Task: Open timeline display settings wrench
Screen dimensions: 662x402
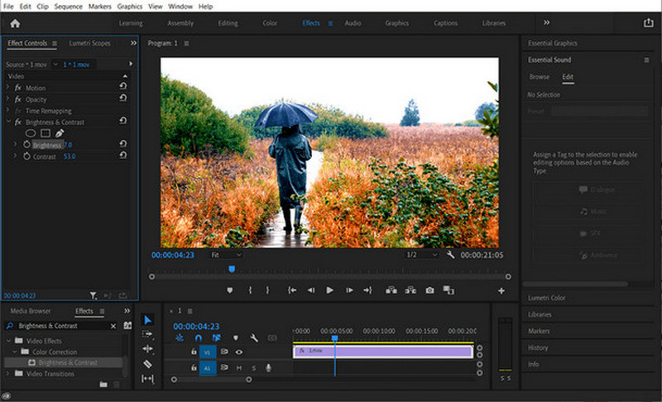Action: click(x=254, y=337)
